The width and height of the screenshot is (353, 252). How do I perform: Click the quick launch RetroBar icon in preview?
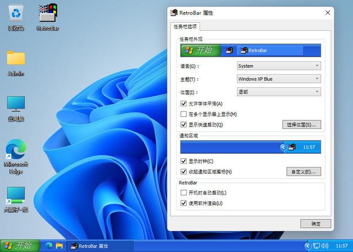click(x=229, y=50)
